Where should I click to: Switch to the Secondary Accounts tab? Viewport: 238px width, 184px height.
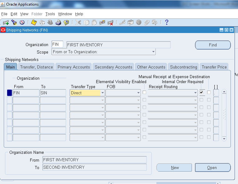click(x=113, y=67)
